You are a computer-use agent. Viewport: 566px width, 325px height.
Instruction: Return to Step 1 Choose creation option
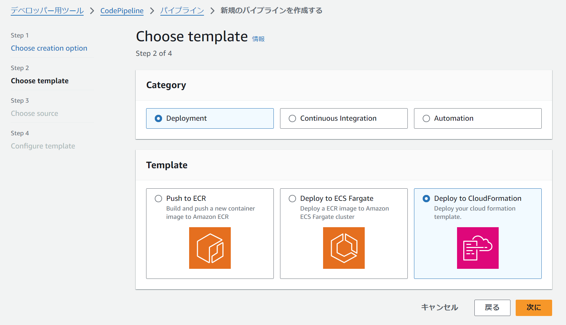(49, 48)
